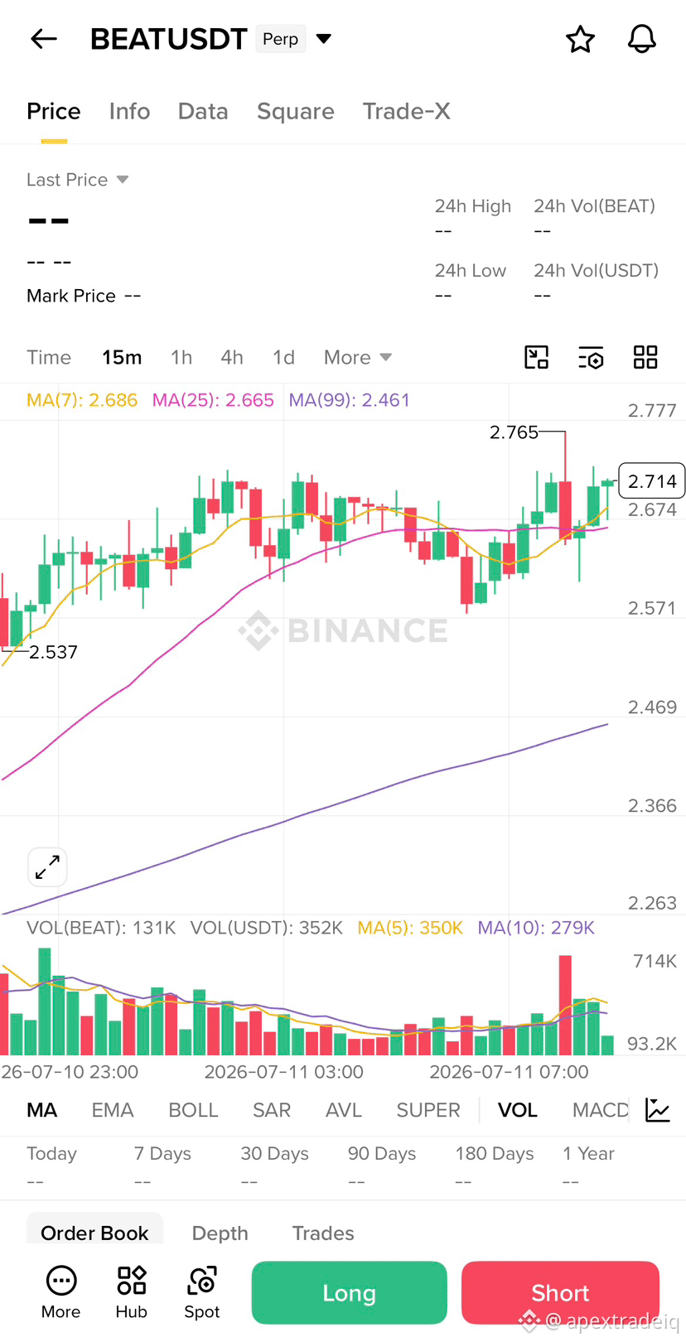The image size is (686, 1342).
Task: Tap the 2.714 current price tag
Action: [x=652, y=481]
